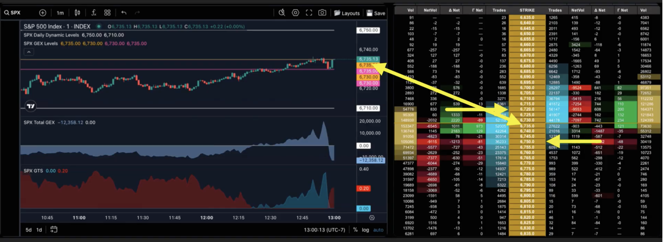This screenshot has width=664, height=242.
Task: Open indicator templates grid
Action: point(107,13)
